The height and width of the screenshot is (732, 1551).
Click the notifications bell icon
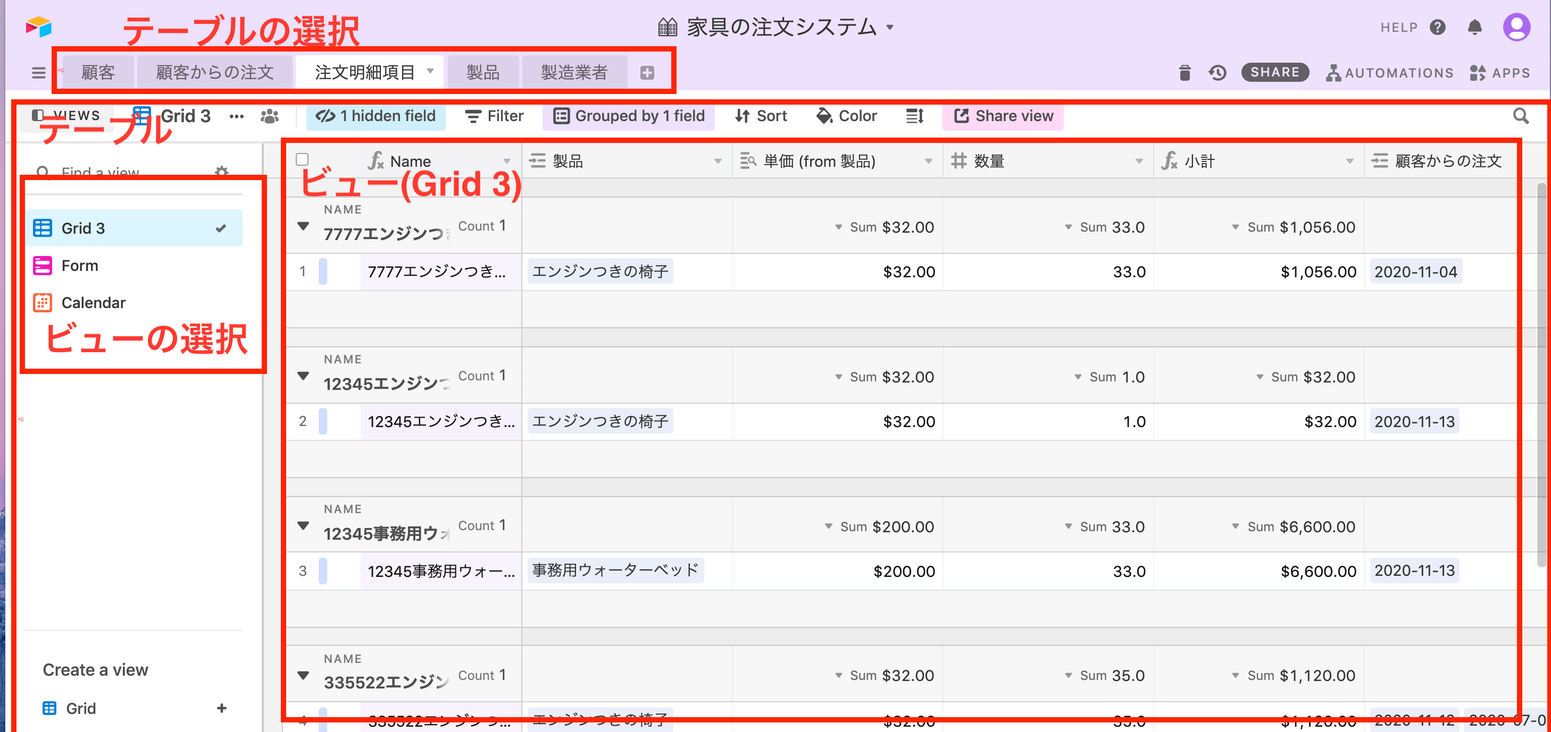tap(1474, 27)
